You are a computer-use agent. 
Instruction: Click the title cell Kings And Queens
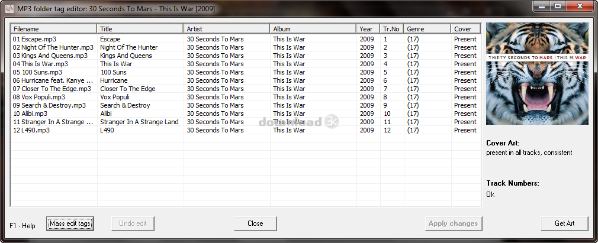tap(126, 56)
